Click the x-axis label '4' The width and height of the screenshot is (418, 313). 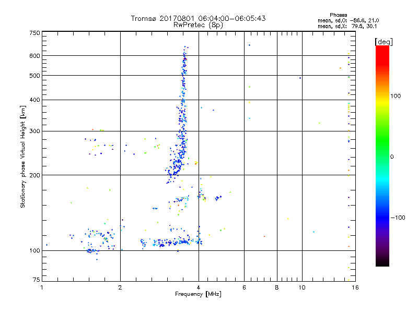(199, 287)
